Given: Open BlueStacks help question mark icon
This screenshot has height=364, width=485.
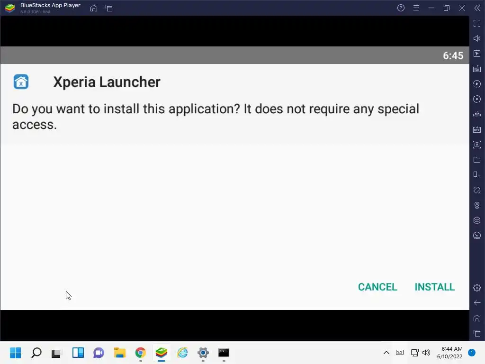Looking at the screenshot, I should (x=401, y=8).
